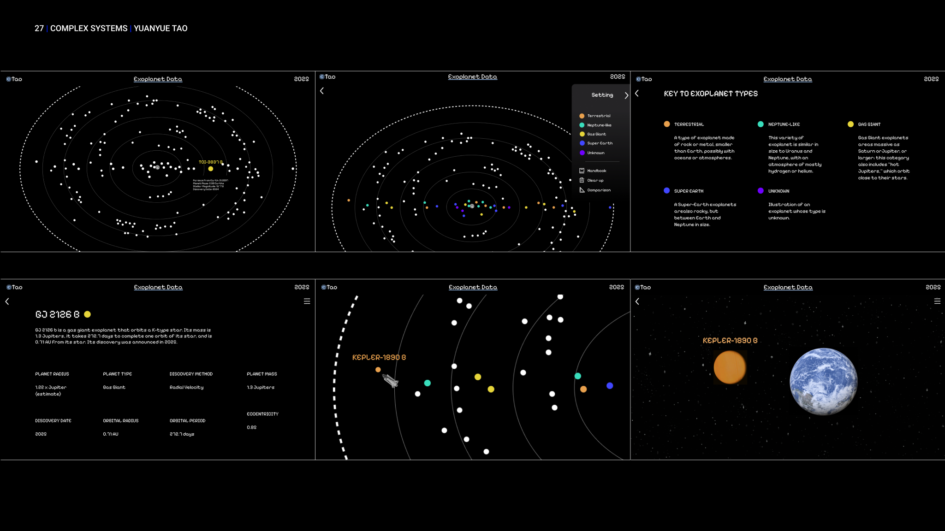Toggle Terrestrial planet filter
The image size is (945, 531).
click(x=582, y=116)
